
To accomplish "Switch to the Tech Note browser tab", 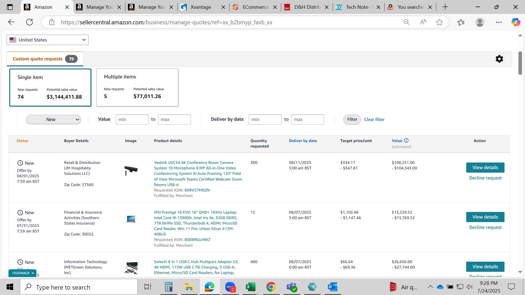I will (359, 7).
